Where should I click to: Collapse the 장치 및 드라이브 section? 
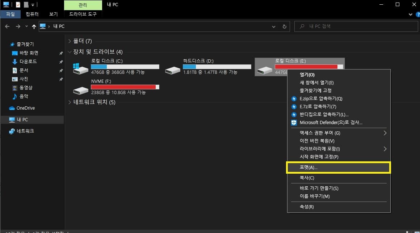click(70, 51)
